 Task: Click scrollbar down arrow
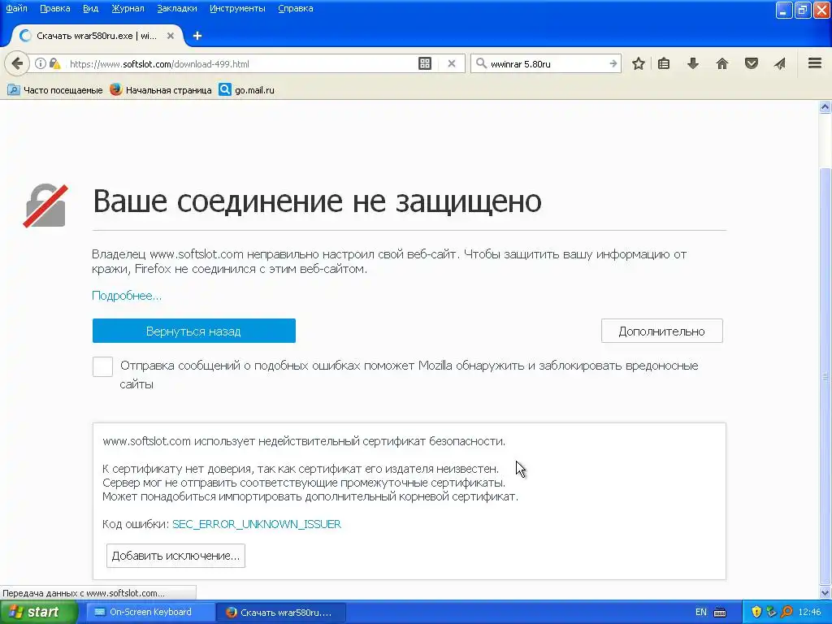click(x=825, y=592)
